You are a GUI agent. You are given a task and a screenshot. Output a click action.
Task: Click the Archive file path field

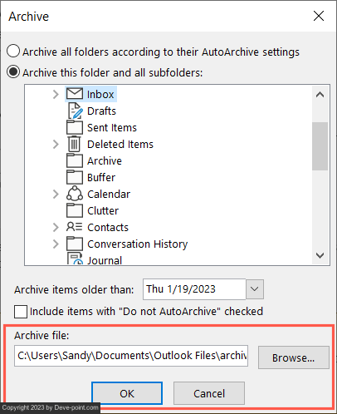[131, 356]
